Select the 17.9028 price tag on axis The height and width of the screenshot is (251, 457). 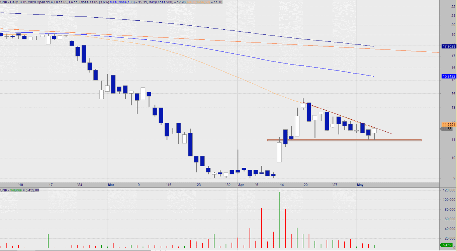point(449,46)
